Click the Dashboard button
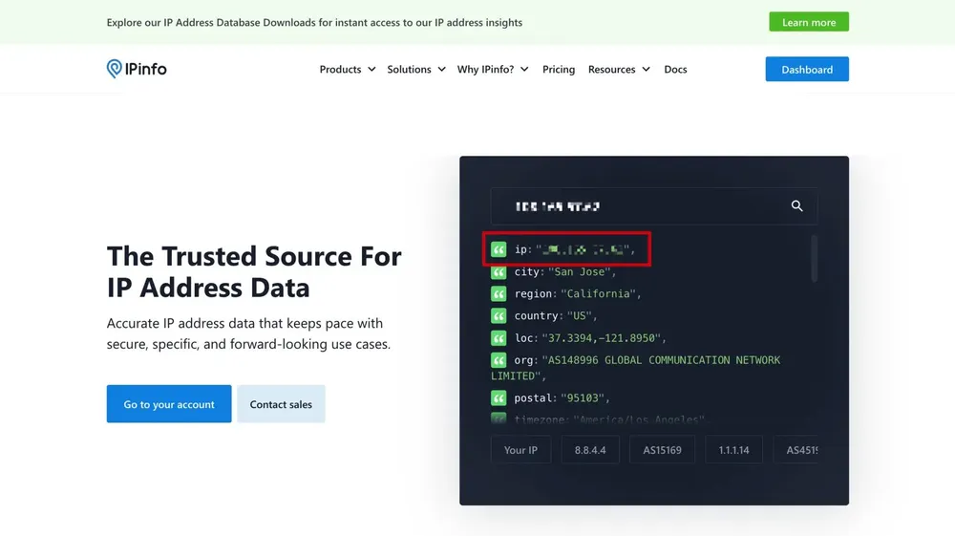The image size is (955, 536). (x=807, y=70)
